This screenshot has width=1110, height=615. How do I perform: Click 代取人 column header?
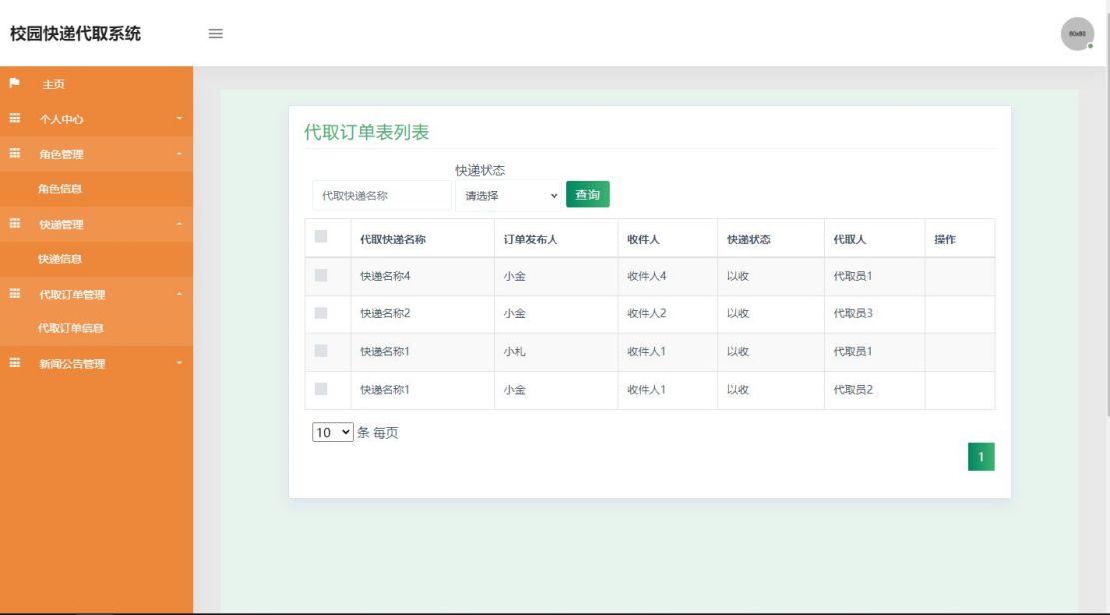point(849,240)
